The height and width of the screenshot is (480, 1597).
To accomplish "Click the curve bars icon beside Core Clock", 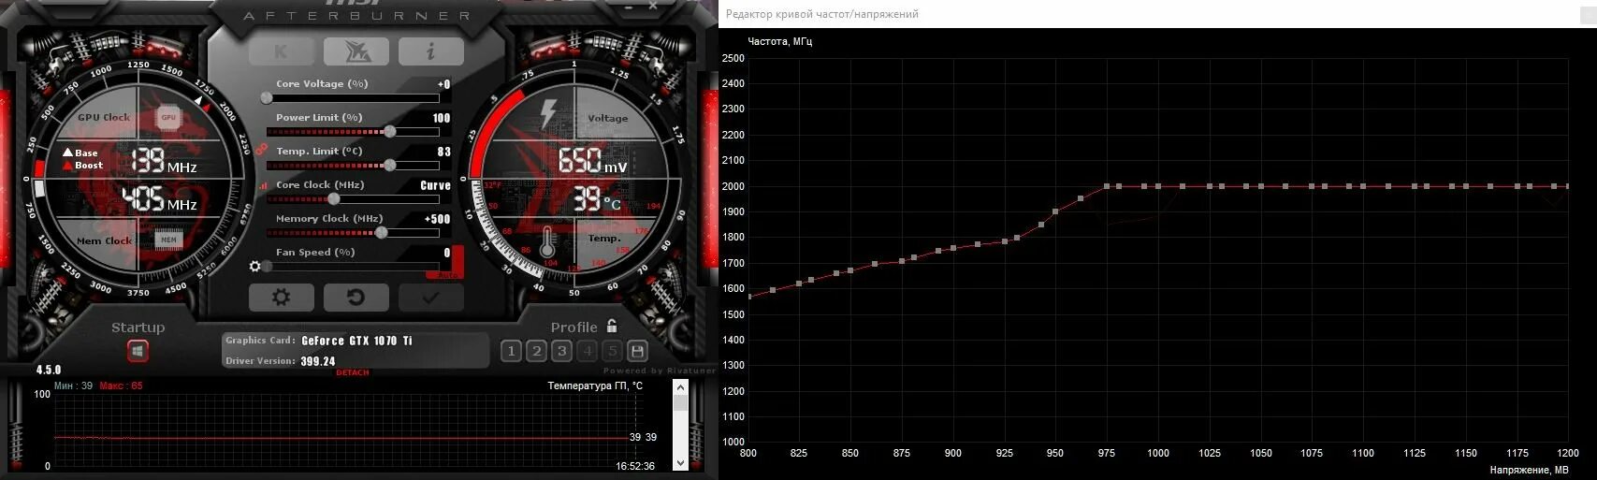I will [265, 186].
